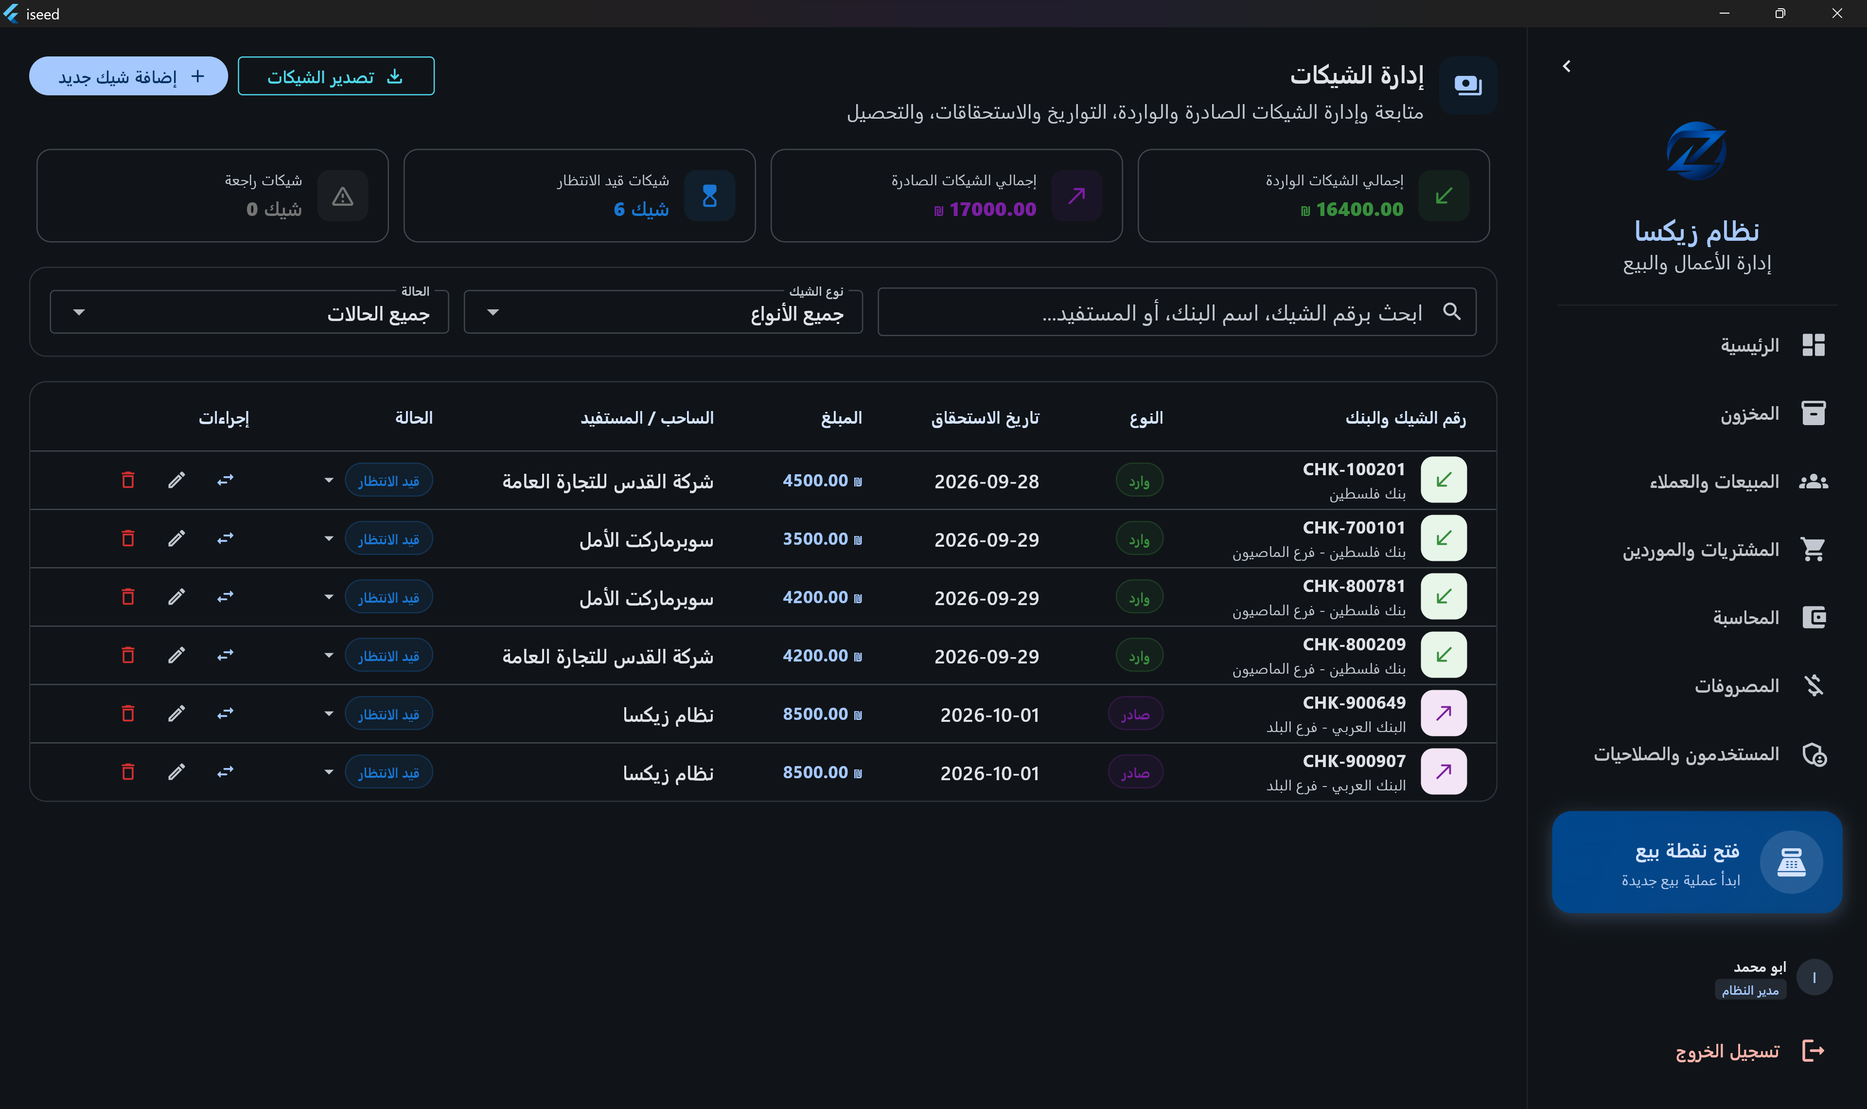1867x1109 pixels.
Task: Click the check search input field
Action: point(1177,312)
